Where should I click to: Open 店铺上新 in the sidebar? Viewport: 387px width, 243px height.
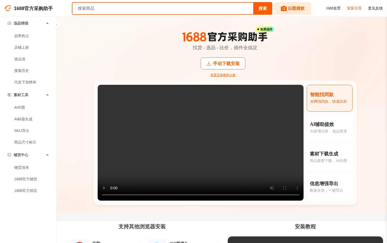[x=22, y=47]
